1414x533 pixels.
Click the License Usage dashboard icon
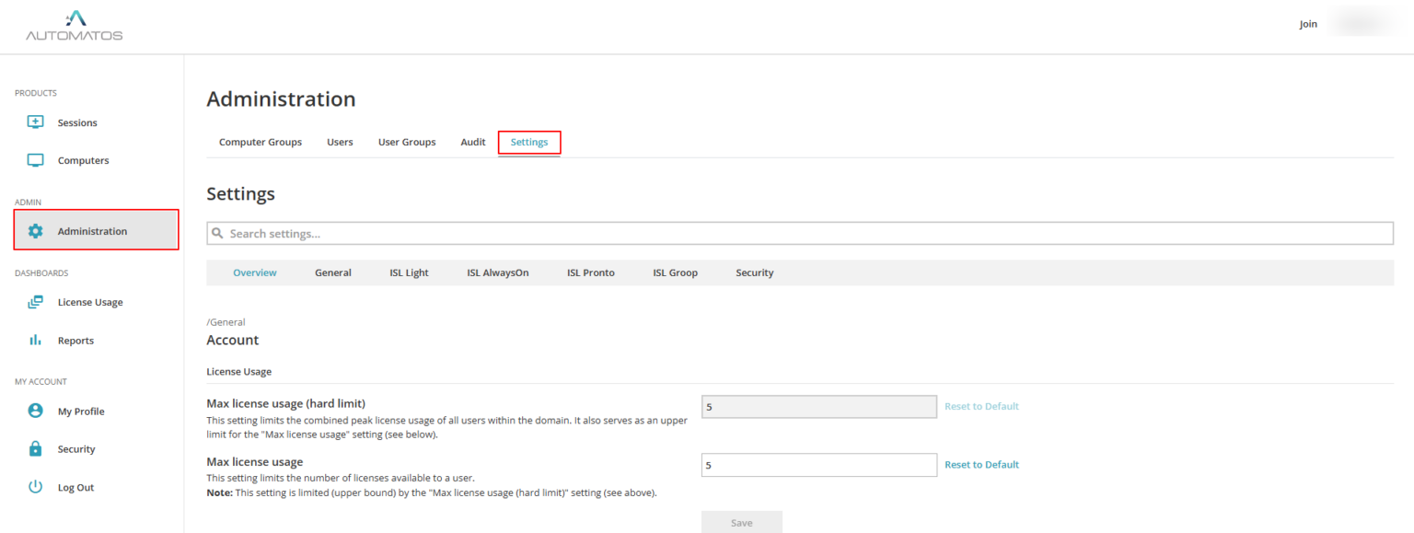click(x=36, y=302)
